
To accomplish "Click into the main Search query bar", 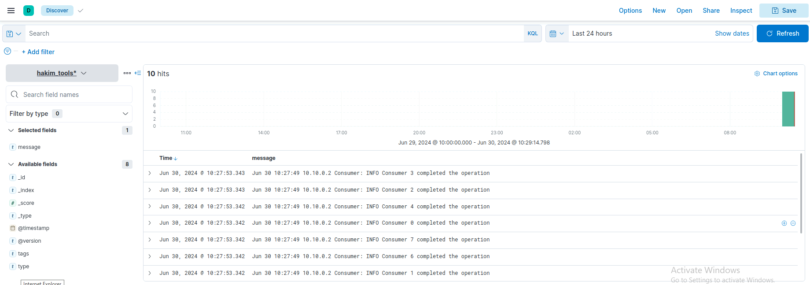I will coord(274,33).
